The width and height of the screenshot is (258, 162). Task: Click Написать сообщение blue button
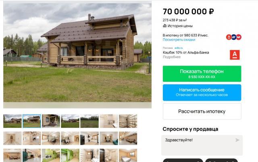point(202,93)
